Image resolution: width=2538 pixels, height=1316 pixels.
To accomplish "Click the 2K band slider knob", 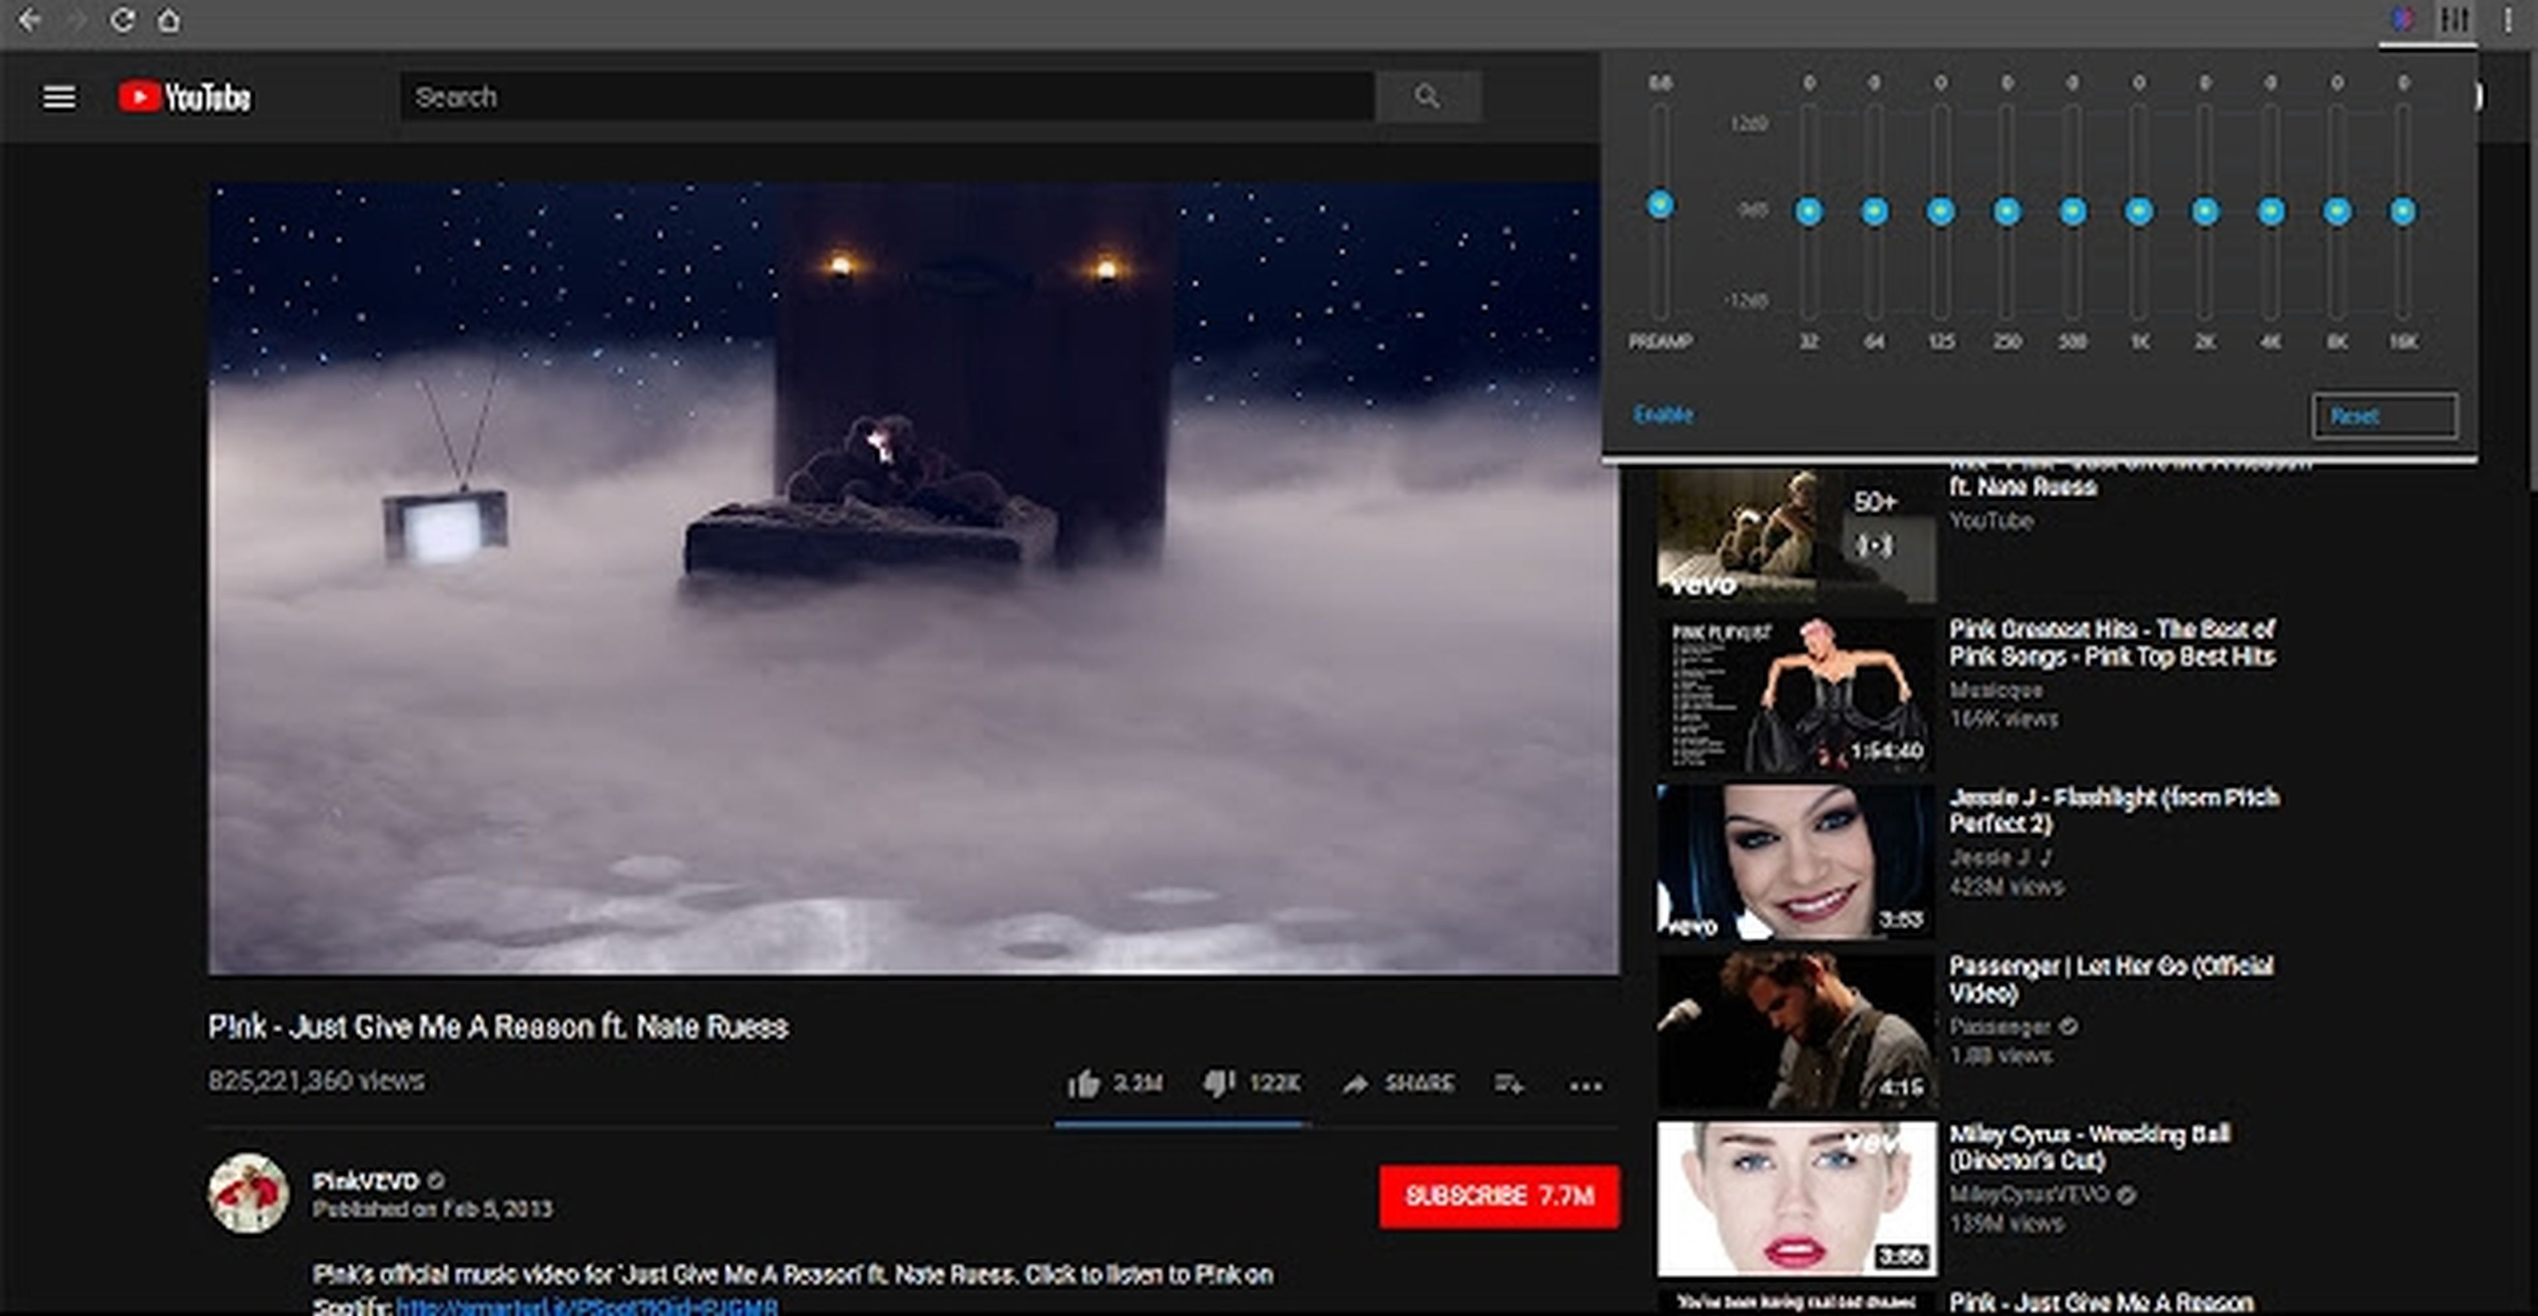I will [2205, 212].
